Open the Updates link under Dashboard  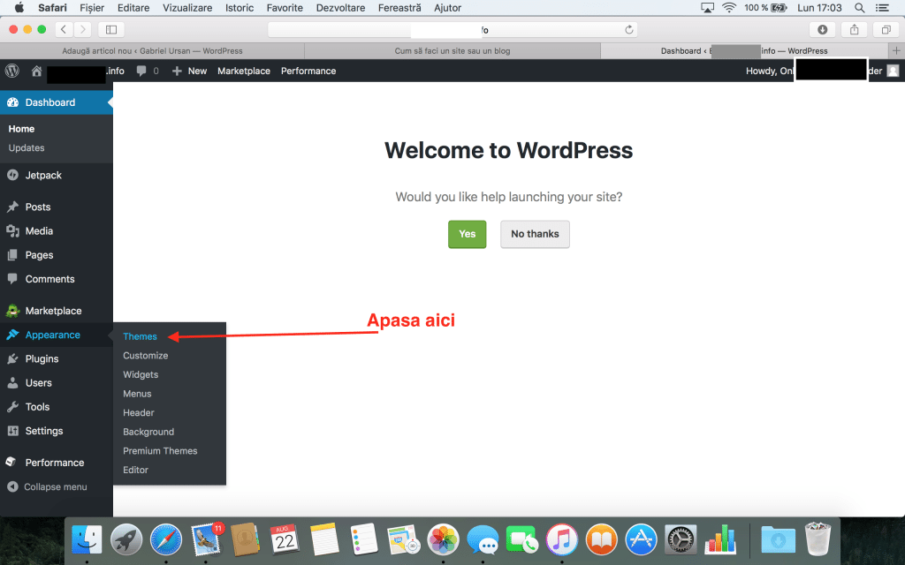(x=27, y=148)
